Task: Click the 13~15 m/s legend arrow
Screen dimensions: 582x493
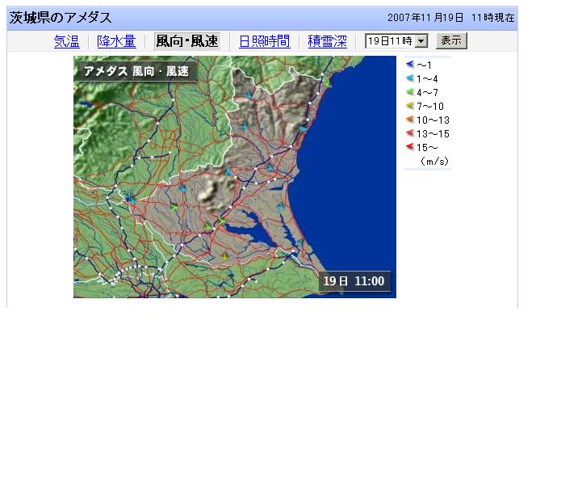Action: click(x=410, y=133)
